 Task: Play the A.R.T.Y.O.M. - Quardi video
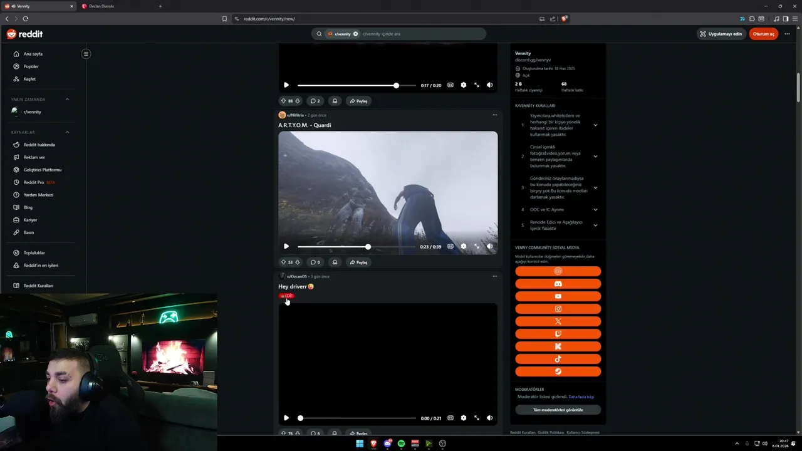coord(286,246)
